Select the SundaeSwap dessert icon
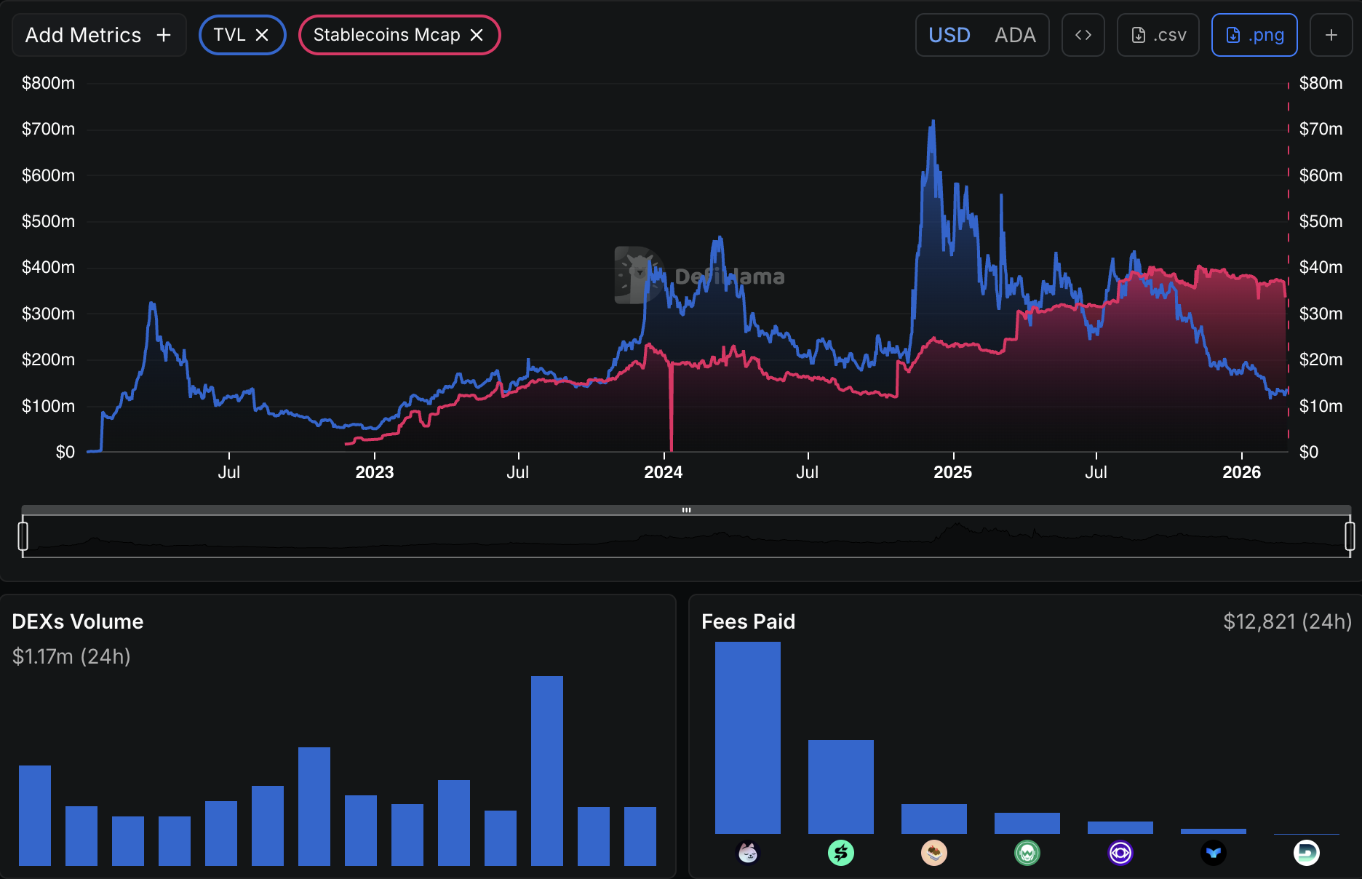The image size is (1362, 879). [934, 853]
